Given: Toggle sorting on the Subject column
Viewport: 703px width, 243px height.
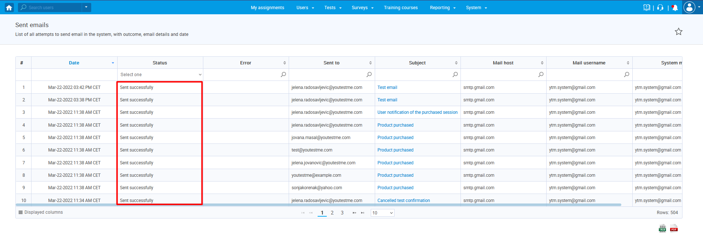Looking at the screenshot, I should tap(417, 63).
